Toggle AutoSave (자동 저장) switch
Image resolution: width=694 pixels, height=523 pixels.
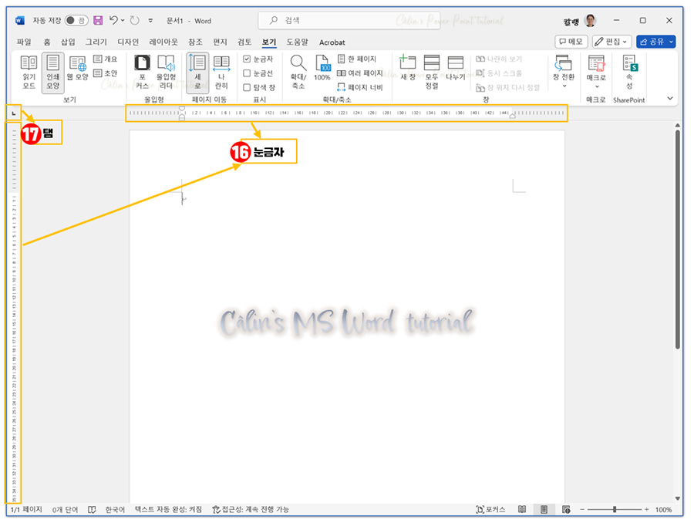point(76,20)
